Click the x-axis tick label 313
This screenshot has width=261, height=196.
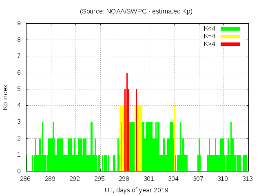coord(247,179)
